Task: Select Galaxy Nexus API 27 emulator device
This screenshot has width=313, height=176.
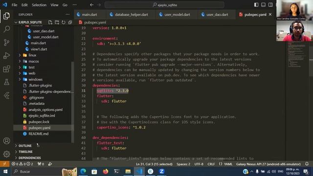Action: (x=268, y=164)
